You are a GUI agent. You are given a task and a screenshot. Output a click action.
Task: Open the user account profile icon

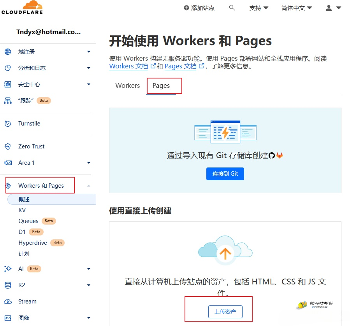pos(329,8)
